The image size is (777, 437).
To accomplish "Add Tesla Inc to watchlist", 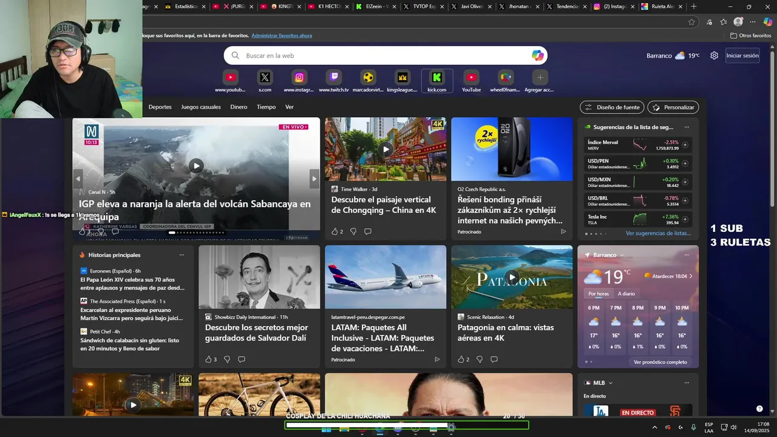I will [x=685, y=219].
